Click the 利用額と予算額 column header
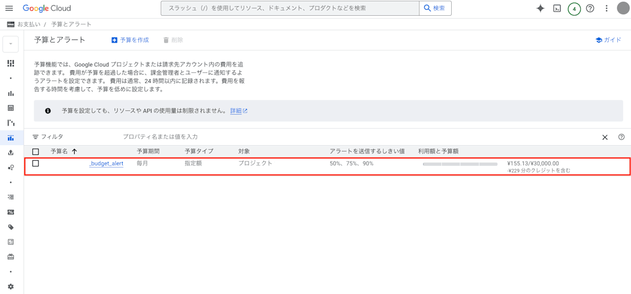This screenshot has height=294, width=631. tap(438, 151)
